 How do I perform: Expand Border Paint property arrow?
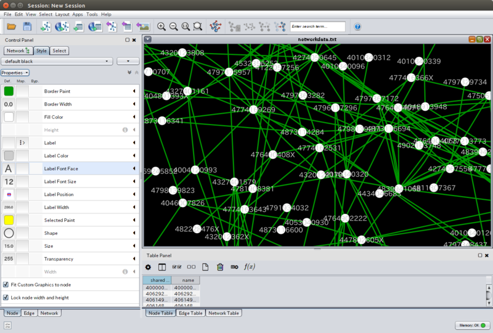134,91
